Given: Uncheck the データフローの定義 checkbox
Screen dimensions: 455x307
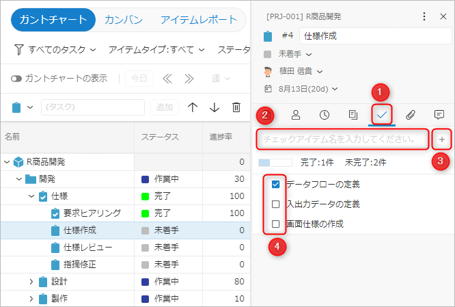Looking at the screenshot, I should pos(275,185).
